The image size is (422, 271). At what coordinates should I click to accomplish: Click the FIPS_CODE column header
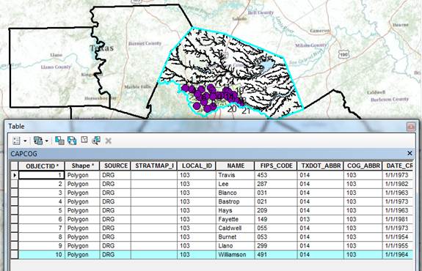(276, 166)
